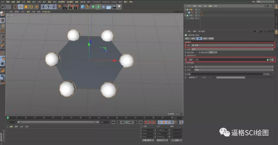Open the MoGraph Cloner icon
278x145 pixels.
98,7
